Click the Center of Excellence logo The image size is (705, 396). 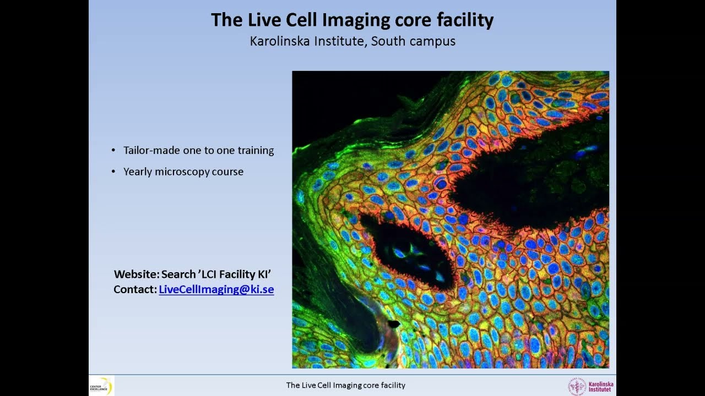[101, 386]
